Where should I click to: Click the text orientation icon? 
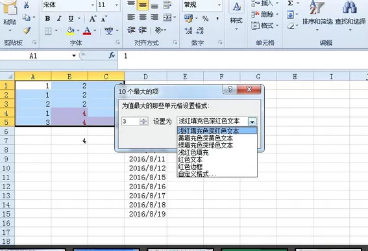(159, 30)
